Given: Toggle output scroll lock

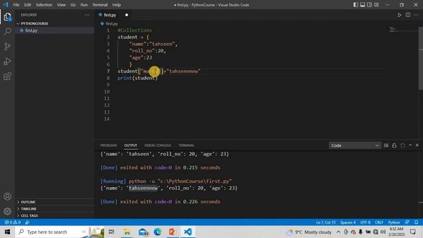Looking at the screenshot, I should click(x=394, y=145).
